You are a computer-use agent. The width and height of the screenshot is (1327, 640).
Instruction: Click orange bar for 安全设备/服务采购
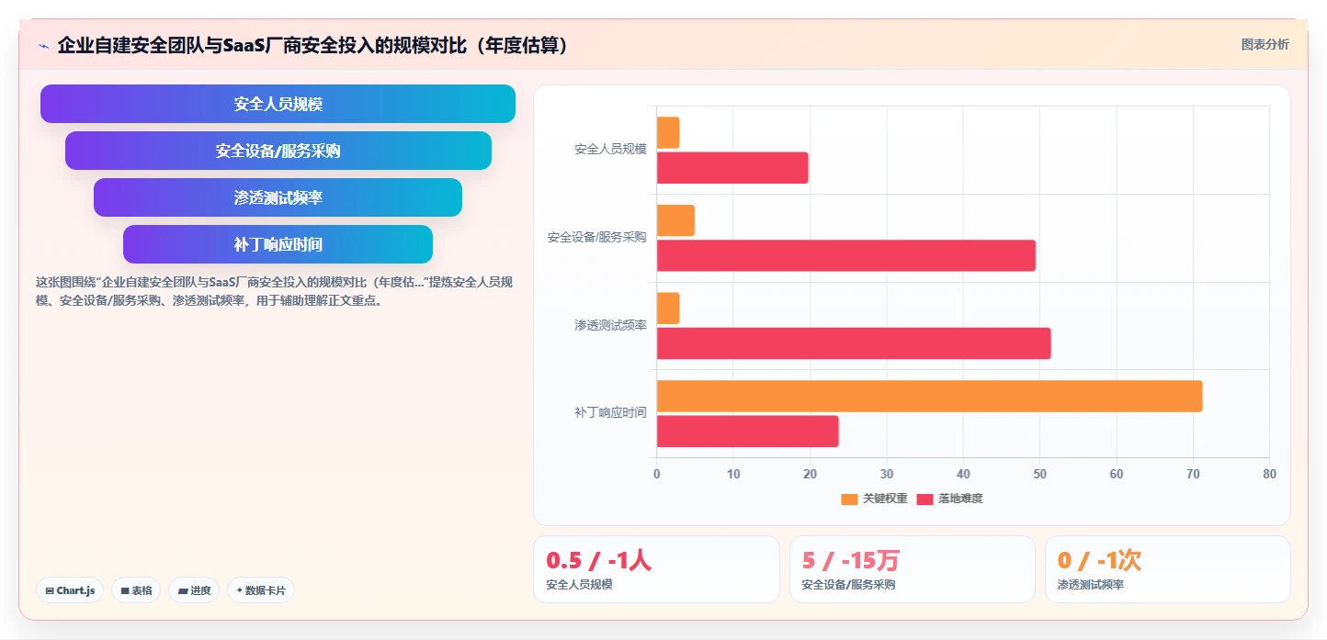click(675, 220)
